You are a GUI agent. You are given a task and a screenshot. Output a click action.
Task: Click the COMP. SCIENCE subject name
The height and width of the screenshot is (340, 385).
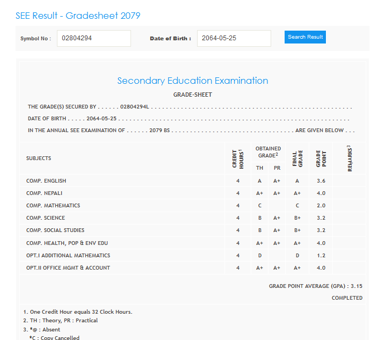[46, 218]
